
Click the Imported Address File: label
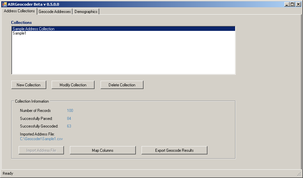37,134
